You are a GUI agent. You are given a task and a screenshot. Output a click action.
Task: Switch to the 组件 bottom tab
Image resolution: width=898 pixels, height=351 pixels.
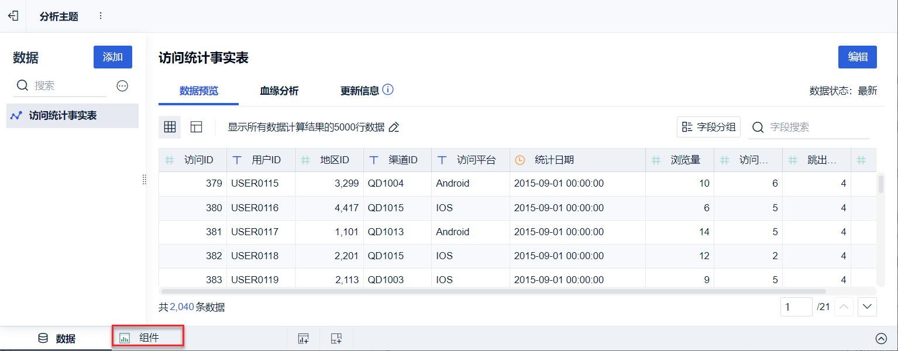pyautogui.click(x=148, y=338)
